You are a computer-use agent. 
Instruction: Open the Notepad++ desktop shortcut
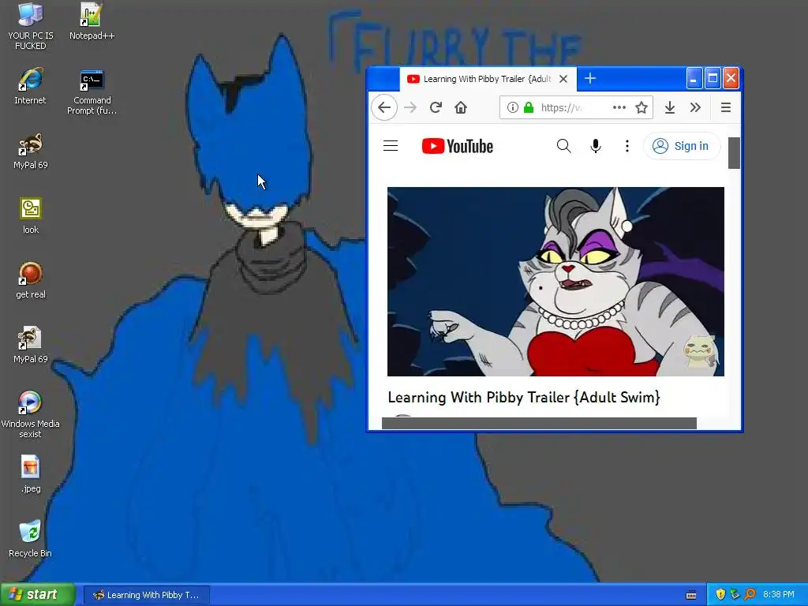pos(92,21)
